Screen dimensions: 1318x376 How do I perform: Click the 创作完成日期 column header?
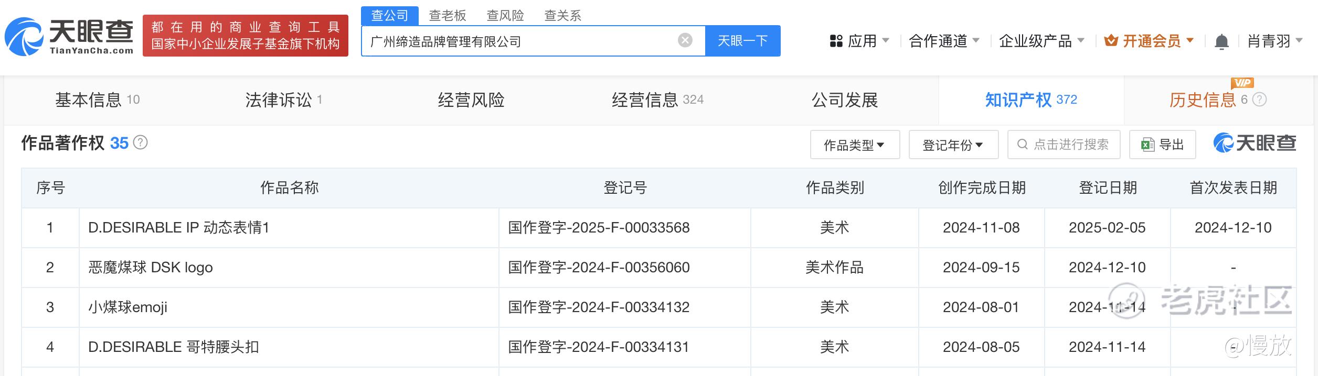982,187
